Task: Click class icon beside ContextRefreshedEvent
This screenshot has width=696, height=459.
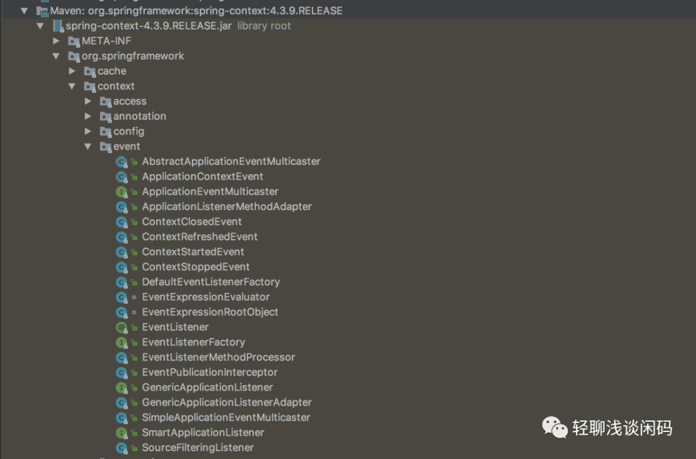Action: [122, 238]
